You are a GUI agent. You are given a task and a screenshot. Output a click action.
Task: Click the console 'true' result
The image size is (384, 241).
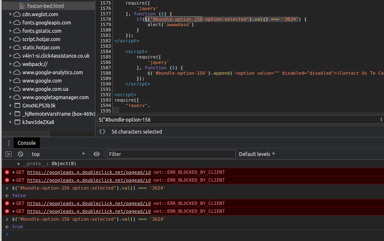click(17, 226)
